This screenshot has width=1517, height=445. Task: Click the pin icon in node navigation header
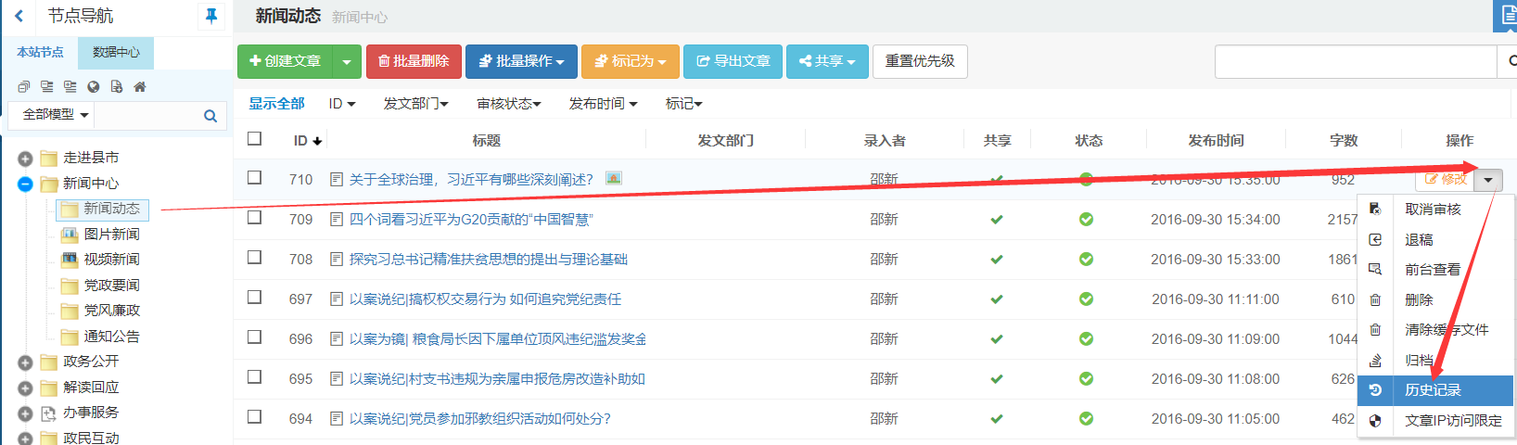click(211, 16)
